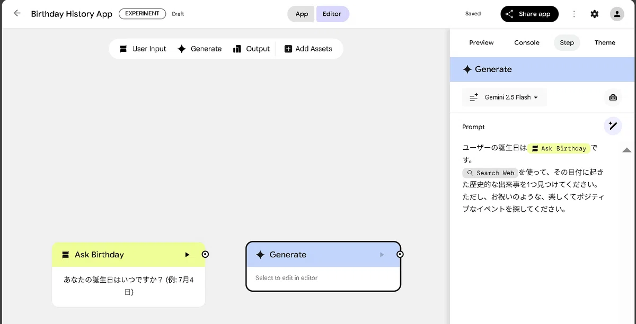636x324 pixels.
Task: Click the Share app button
Action: click(529, 14)
